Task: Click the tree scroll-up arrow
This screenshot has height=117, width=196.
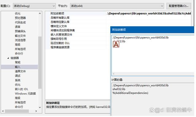Action: pyautogui.click(x=40, y=13)
